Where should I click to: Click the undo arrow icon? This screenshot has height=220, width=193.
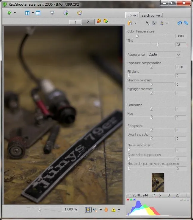(179, 23)
